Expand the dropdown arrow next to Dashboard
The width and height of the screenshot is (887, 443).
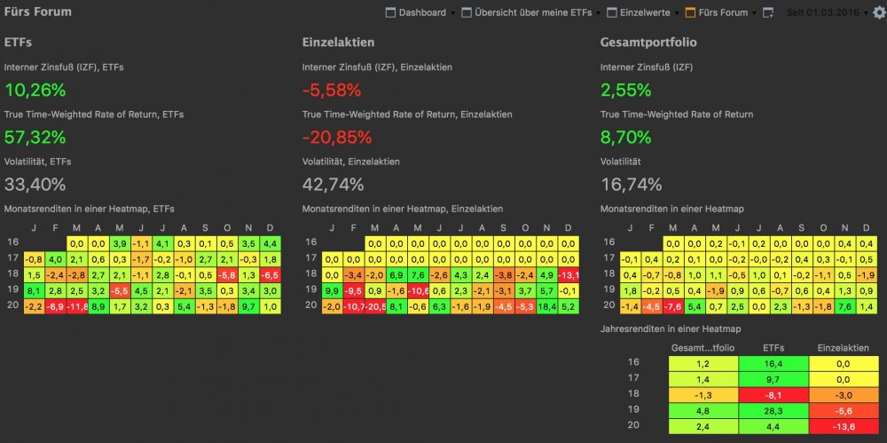pos(452,13)
